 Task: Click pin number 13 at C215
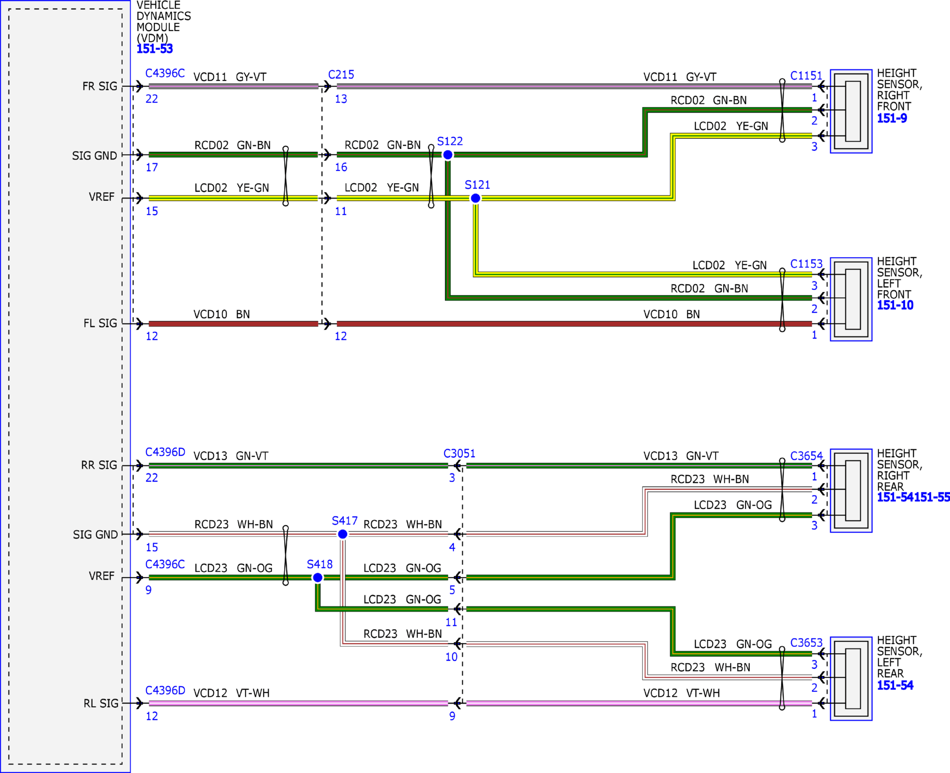tap(341, 99)
